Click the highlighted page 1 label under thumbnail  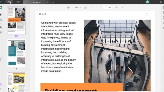click(16, 36)
